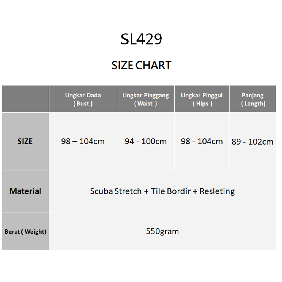Click the Material row label

(x=25, y=191)
